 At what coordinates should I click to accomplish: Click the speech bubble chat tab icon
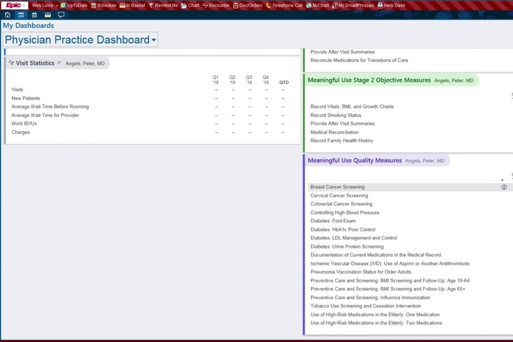[61, 15]
